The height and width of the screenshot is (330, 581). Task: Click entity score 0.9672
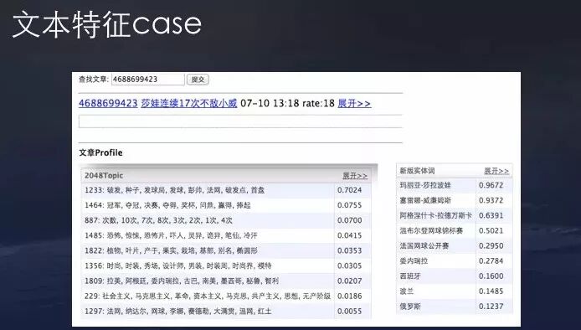(491, 185)
